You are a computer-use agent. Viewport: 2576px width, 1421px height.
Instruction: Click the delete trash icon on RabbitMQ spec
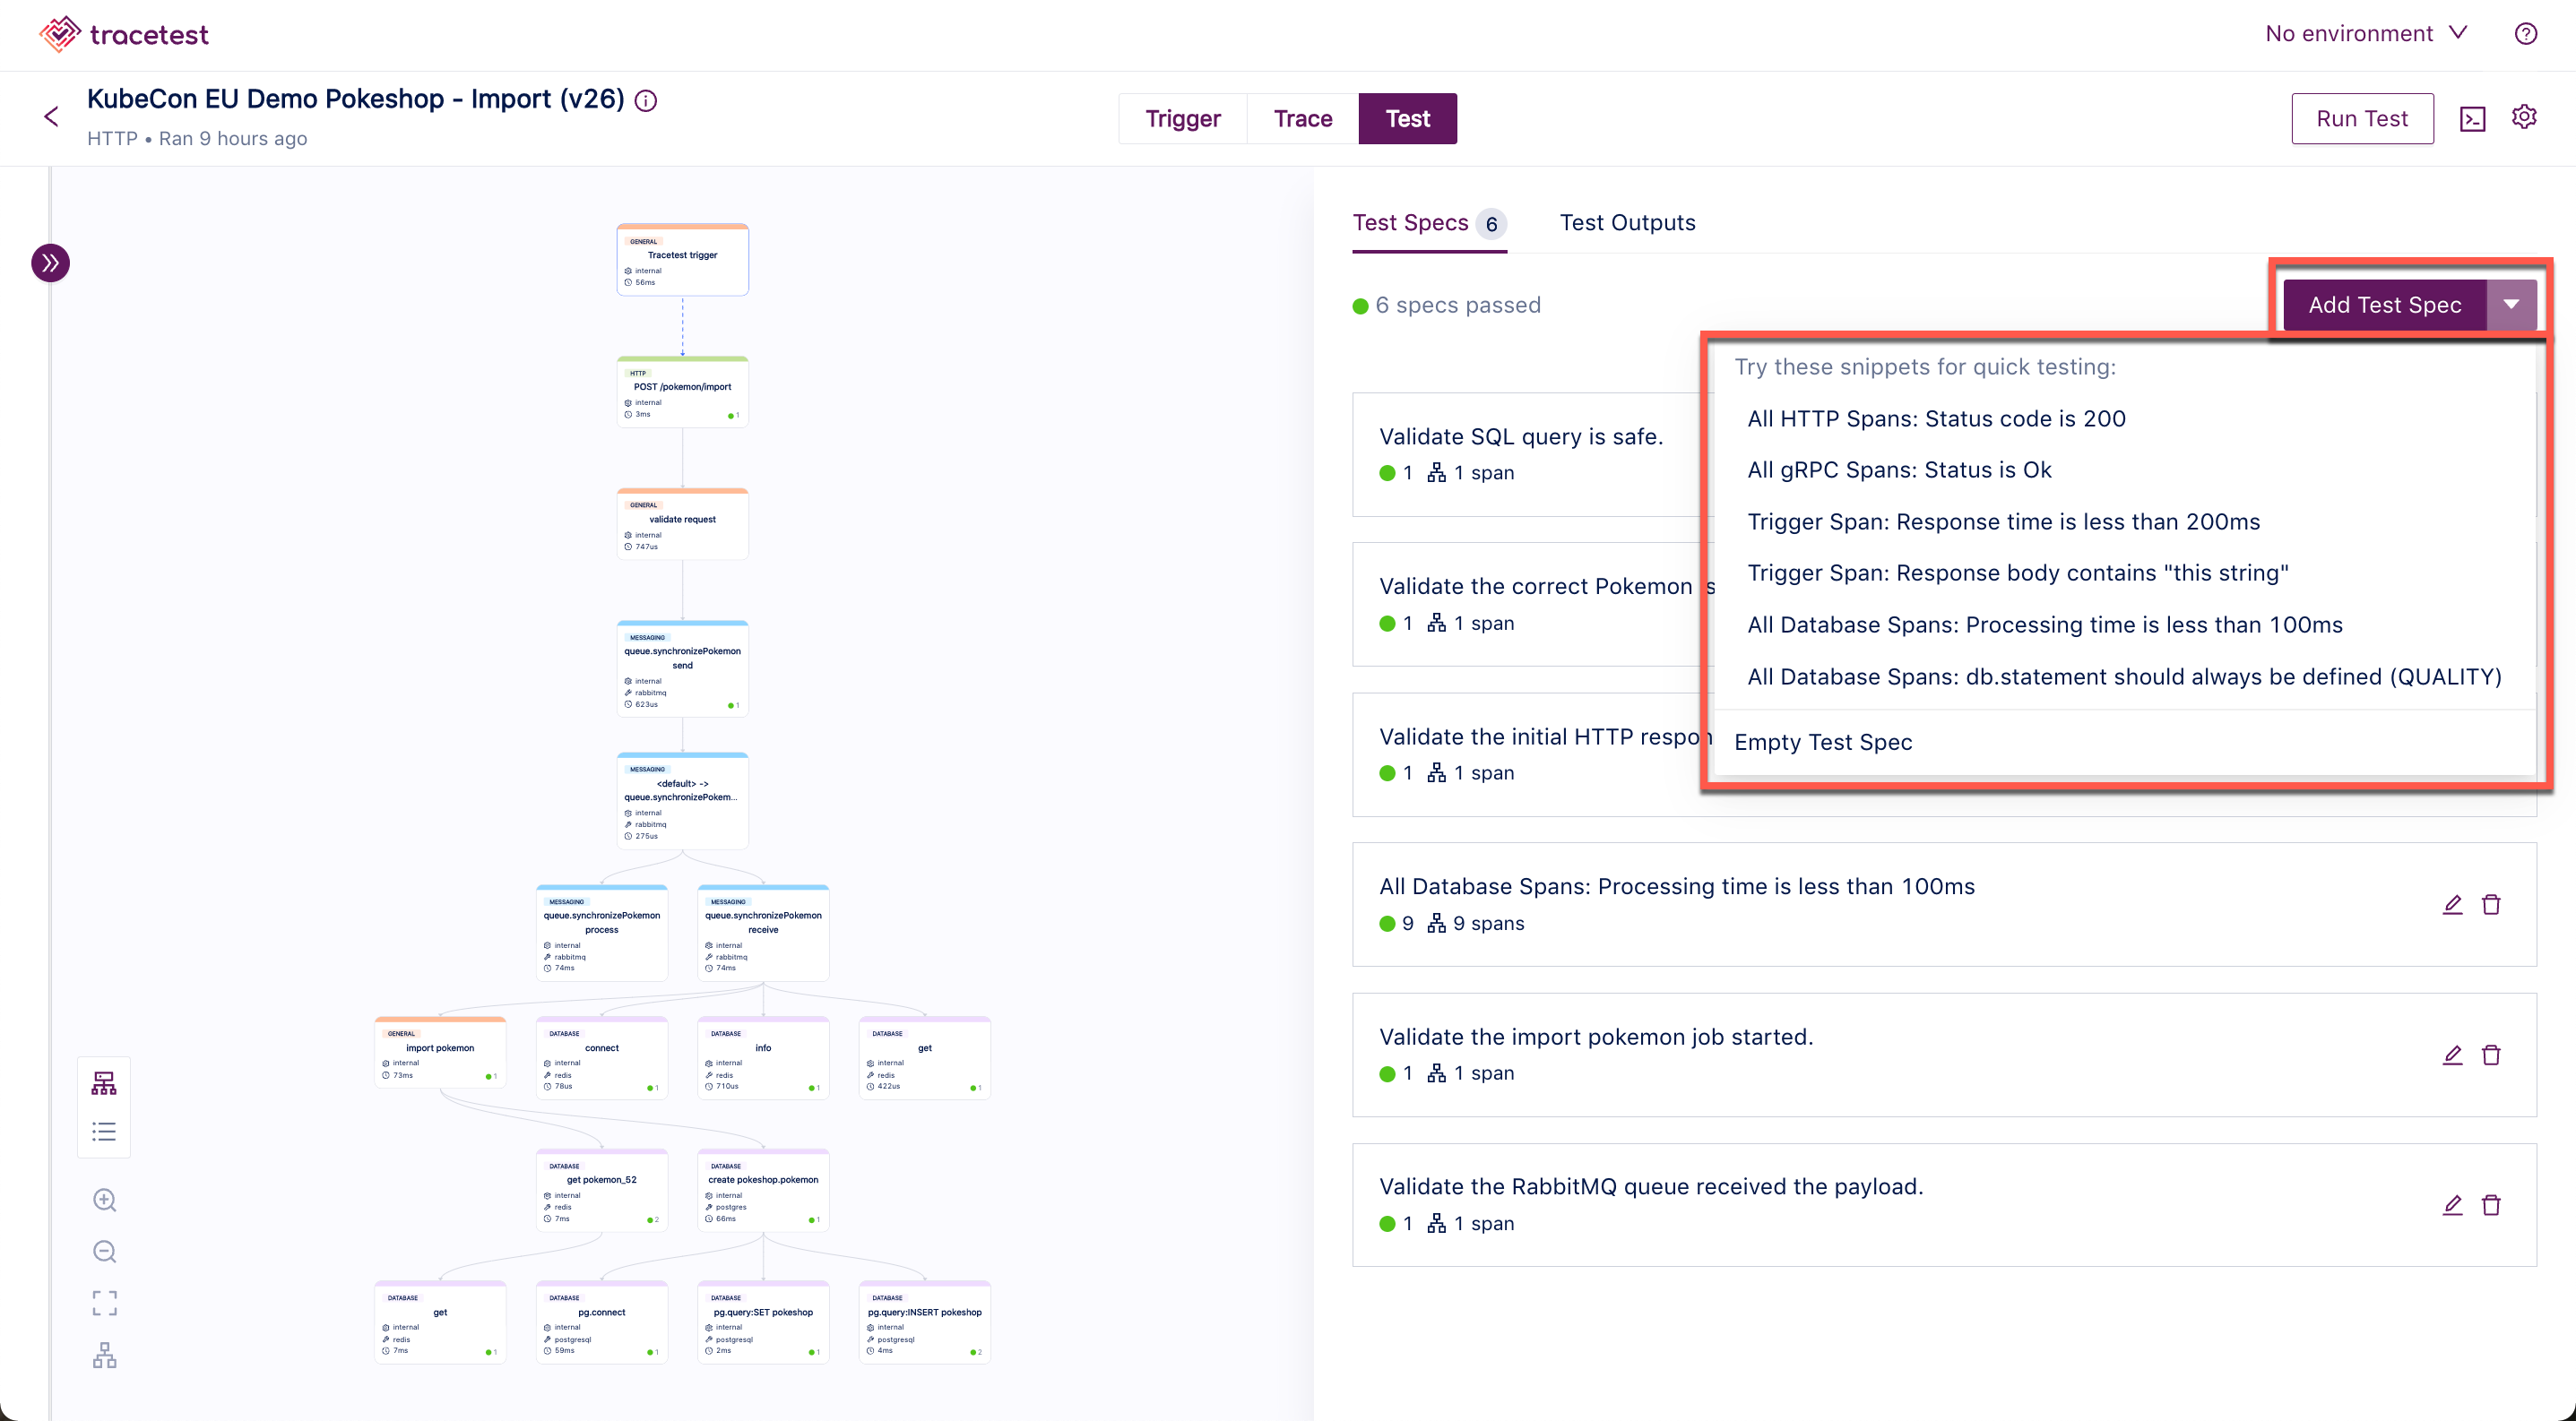[x=2490, y=1204]
